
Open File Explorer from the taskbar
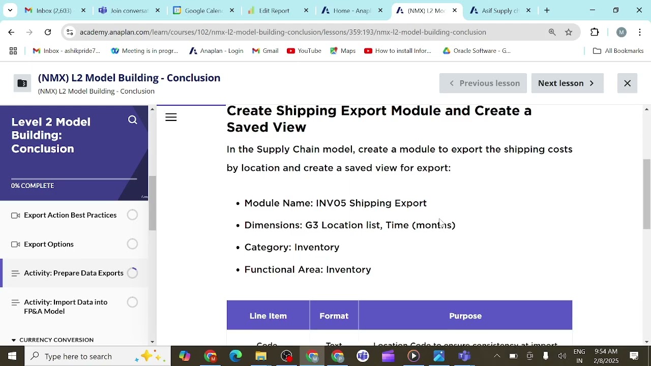[261, 356]
